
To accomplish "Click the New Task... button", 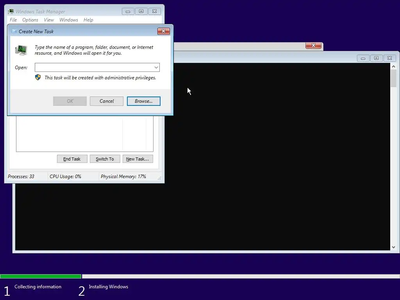I will (138, 159).
